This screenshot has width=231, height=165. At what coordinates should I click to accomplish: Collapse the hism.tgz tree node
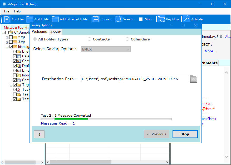(x=7, y=47)
